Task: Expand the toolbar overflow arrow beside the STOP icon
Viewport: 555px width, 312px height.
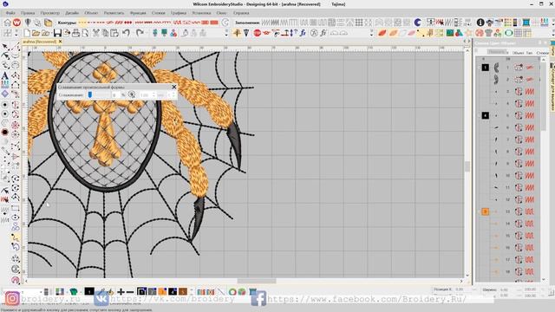Action: point(226,33)
